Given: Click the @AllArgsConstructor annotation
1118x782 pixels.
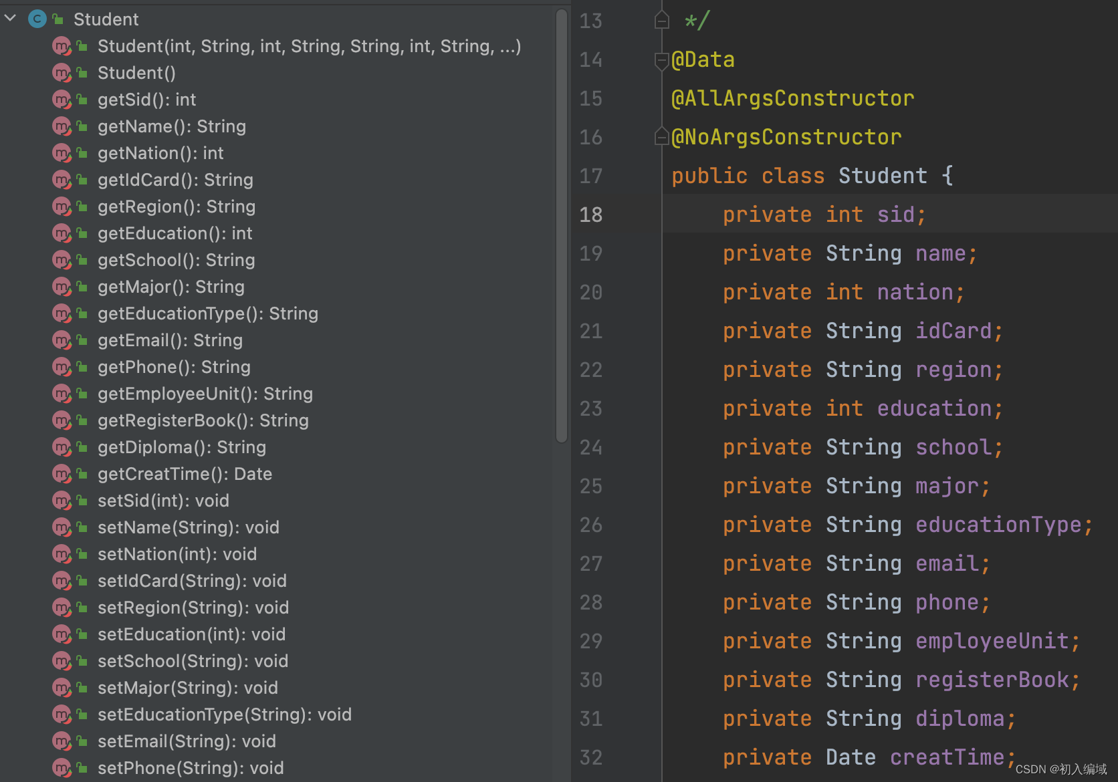Looking at the screenshot, I should (x=792, y=99).
